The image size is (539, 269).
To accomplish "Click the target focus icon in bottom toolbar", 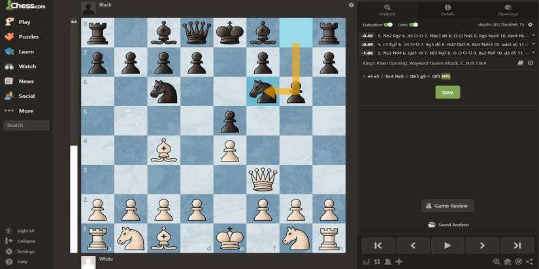I will click(x=518, y=262).
